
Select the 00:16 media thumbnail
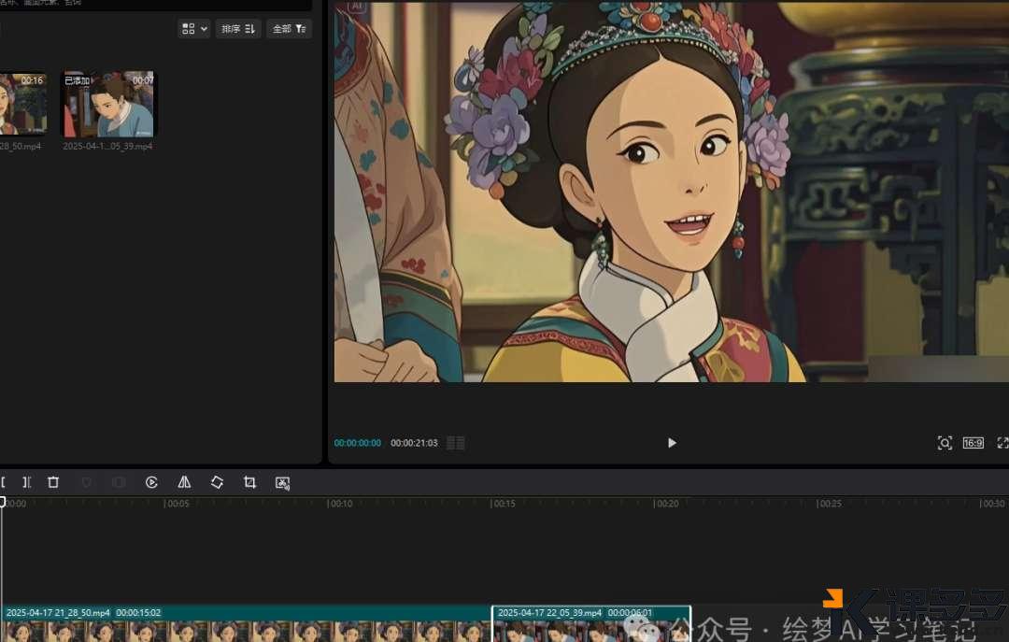pyautogui.click(x=23, y=105)
